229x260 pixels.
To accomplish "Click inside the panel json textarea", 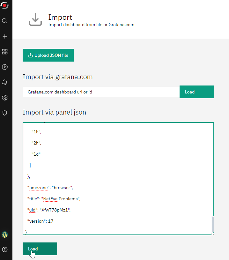I will tap(118, 179).
